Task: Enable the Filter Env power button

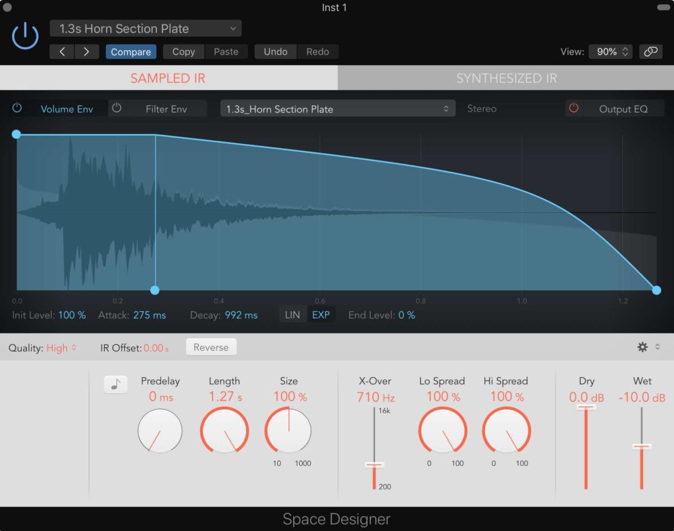Action: pos(117,109)
